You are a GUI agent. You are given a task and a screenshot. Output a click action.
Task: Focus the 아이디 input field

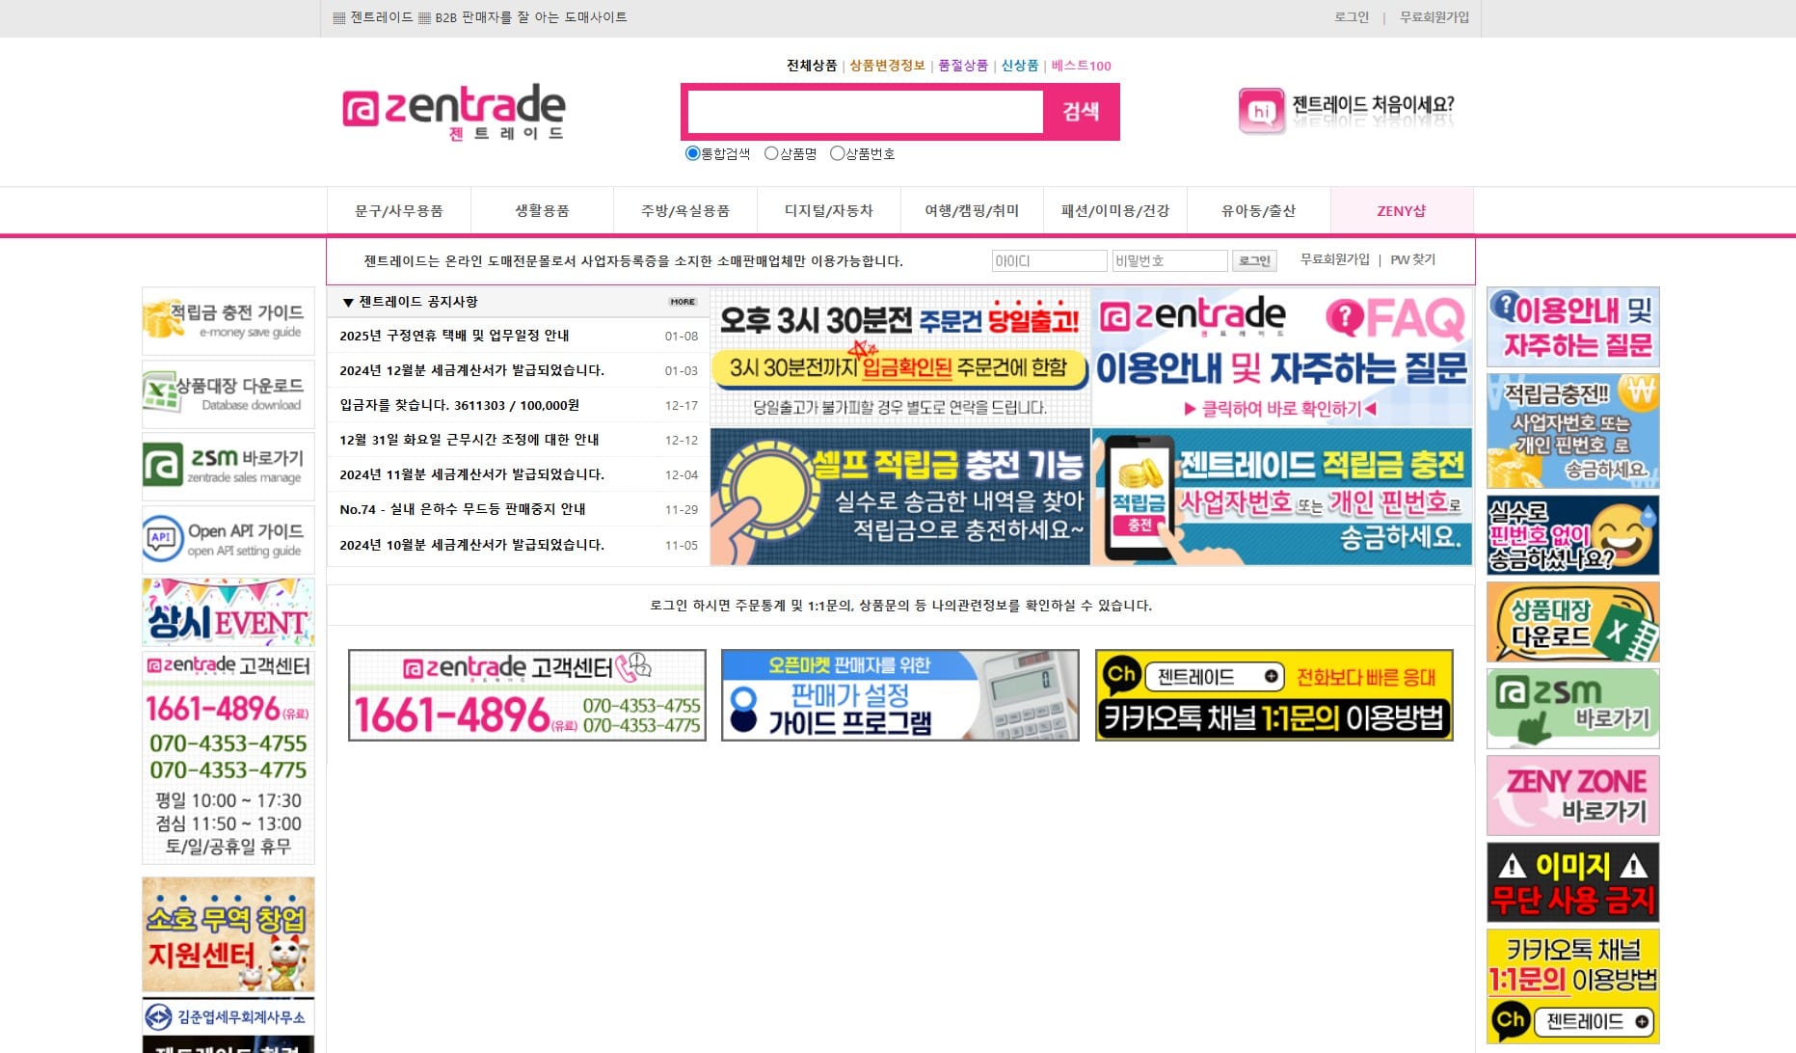click(x=1049, y=260)
